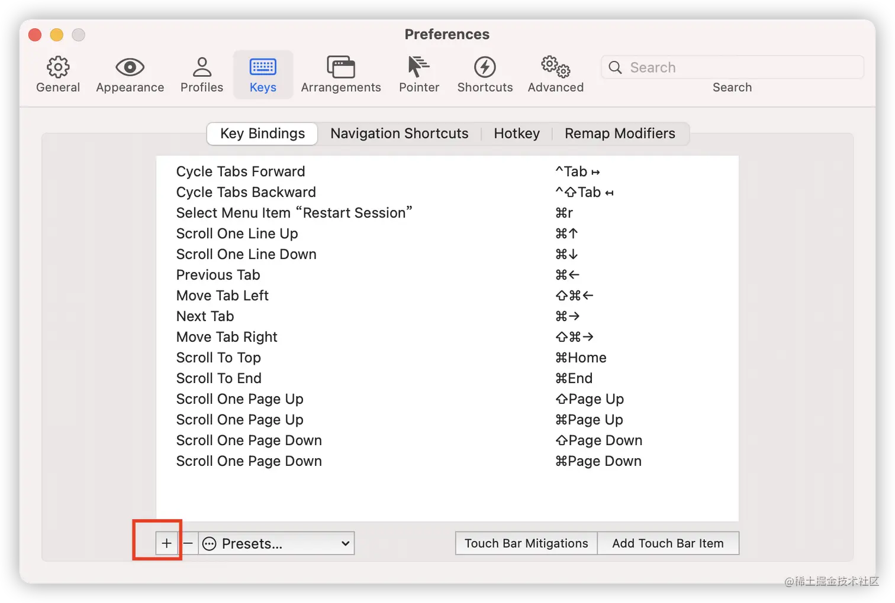Select the Move Tab Left binding
Viewport: 895px width, 603px height.
(x=447, y=296)
